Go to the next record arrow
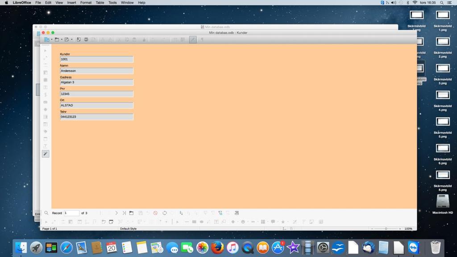The image size is (457, 257). [116, 213]
